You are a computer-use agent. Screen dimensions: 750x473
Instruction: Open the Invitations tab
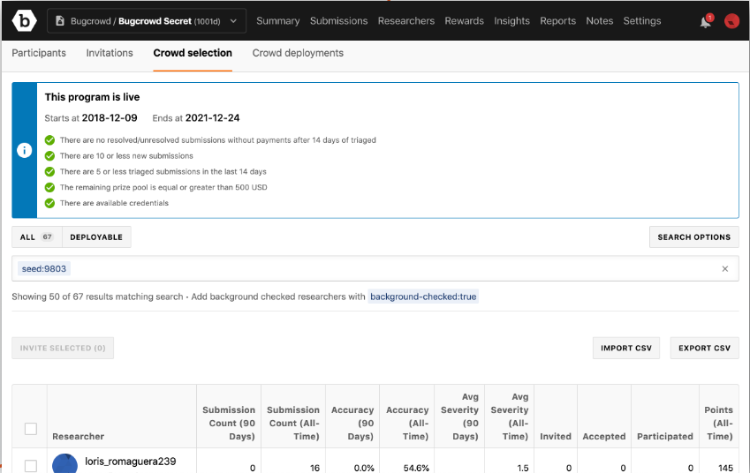click(x=110, y=53)
